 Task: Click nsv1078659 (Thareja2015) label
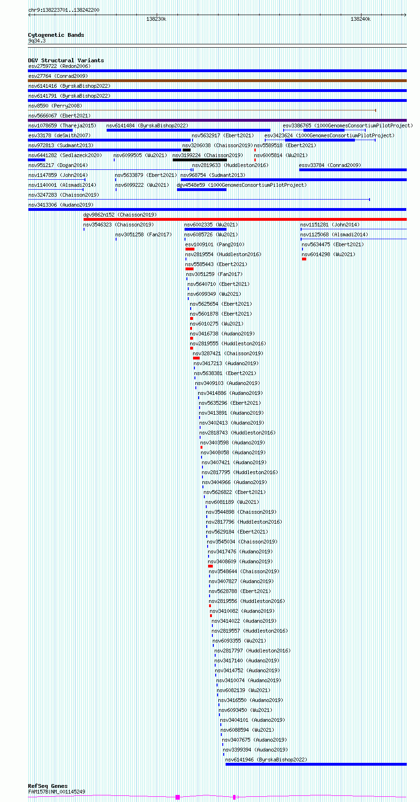point(62,125)
